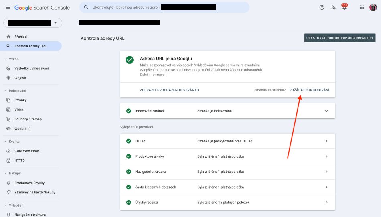
Task: Open the Další informace link
Action: point(152,75)
